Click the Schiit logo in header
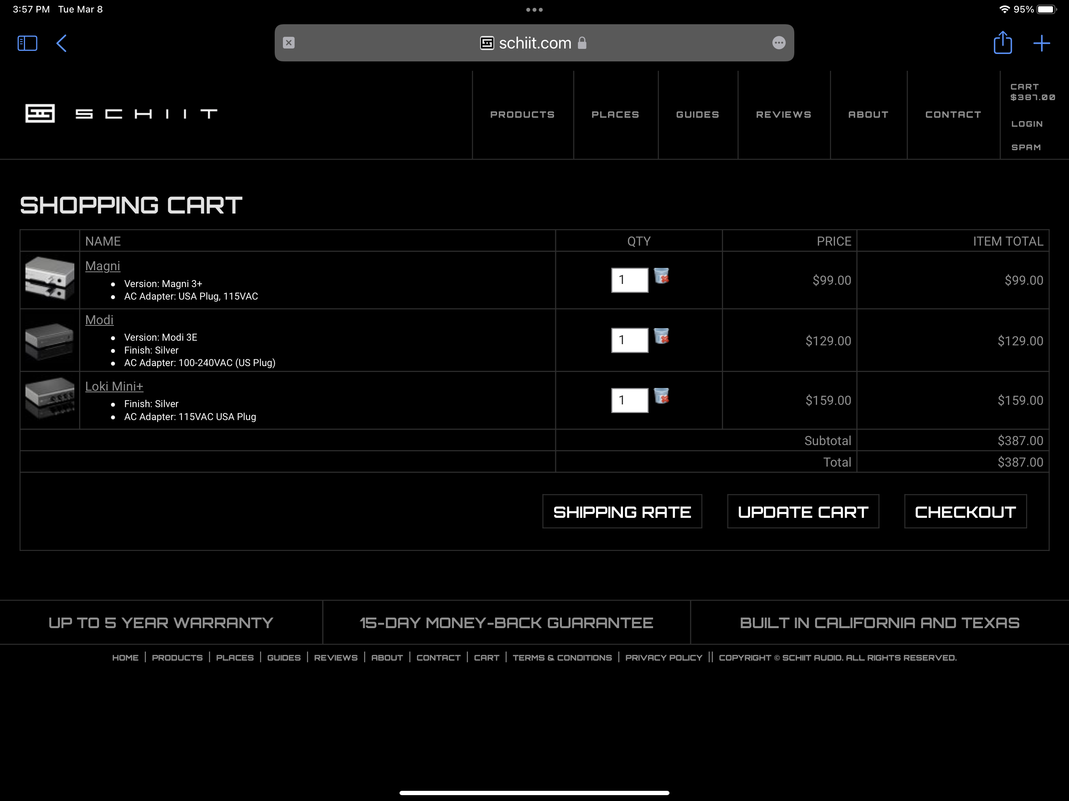This screenshot has height=801, width=1069. click(121, 113)
